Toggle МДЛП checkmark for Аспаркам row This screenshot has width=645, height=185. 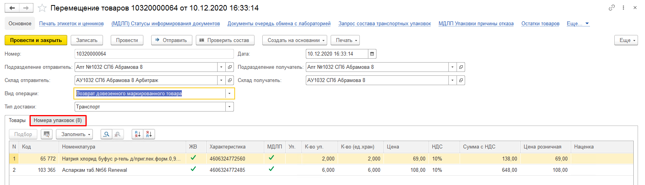tap(271, 169)
